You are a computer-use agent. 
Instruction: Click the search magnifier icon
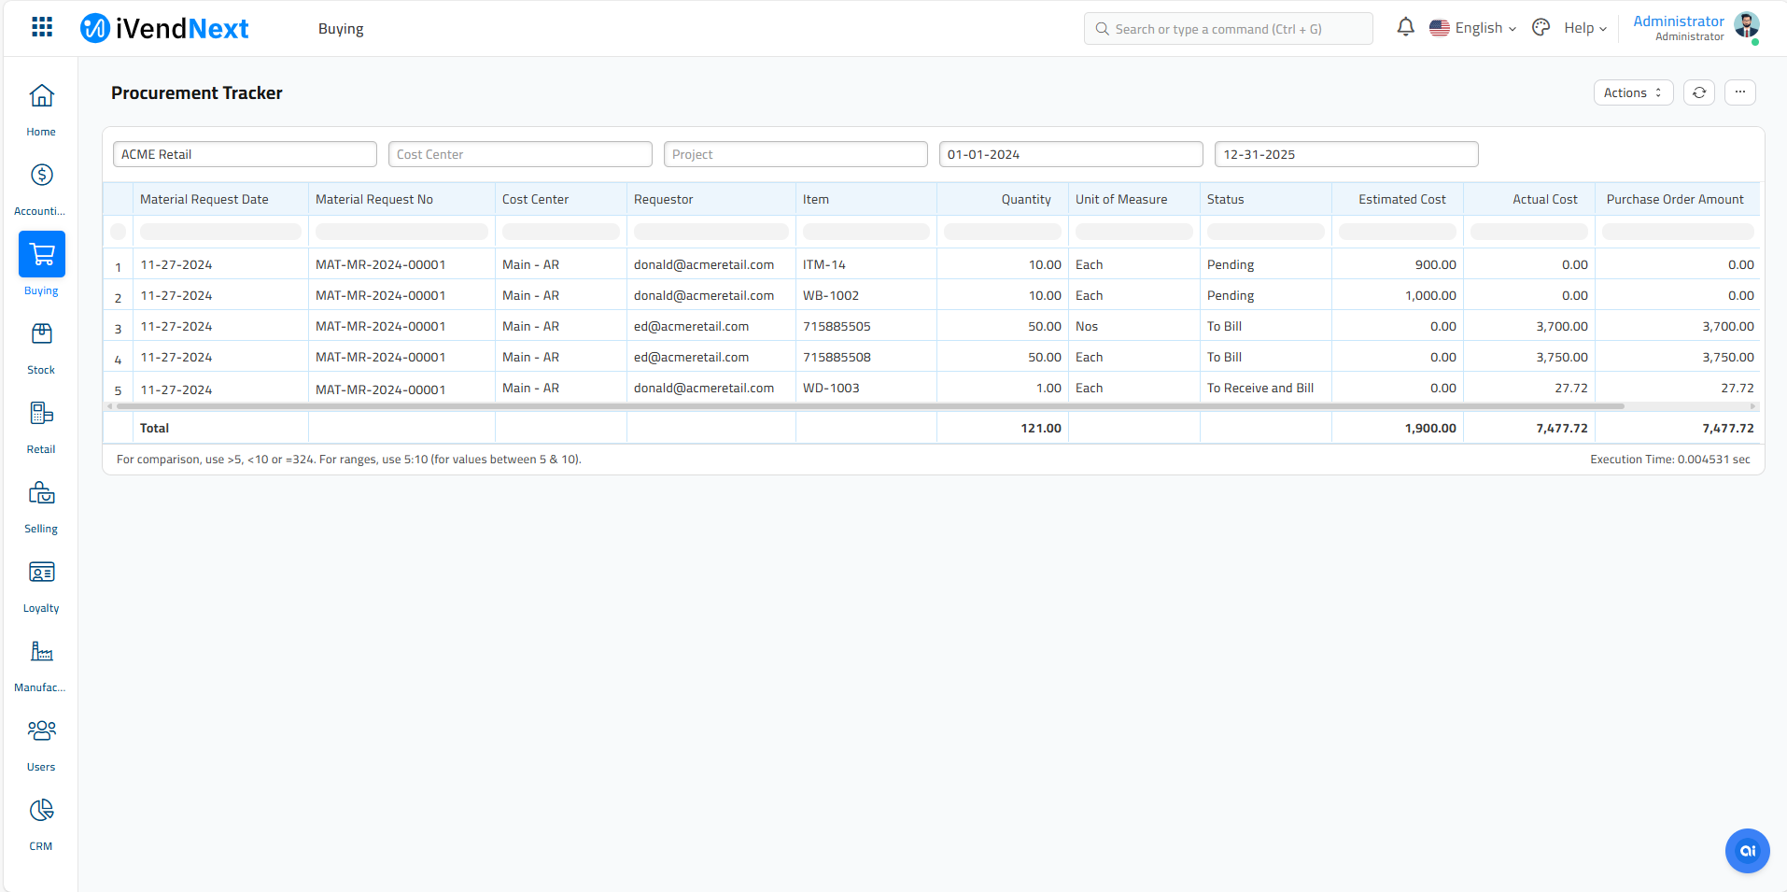[1103, 29]
